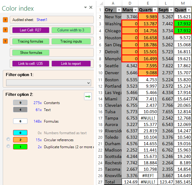The image size is (192, 185).
Task: Select the Duplicate formulas radio button
Action: tap(8, 146)
